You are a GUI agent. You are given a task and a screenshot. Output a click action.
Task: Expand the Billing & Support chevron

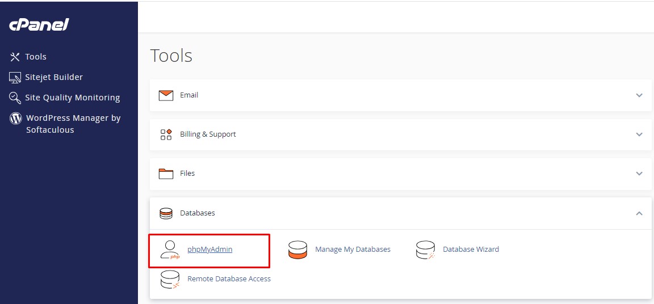pyautogui.click(x=639, y=134)
